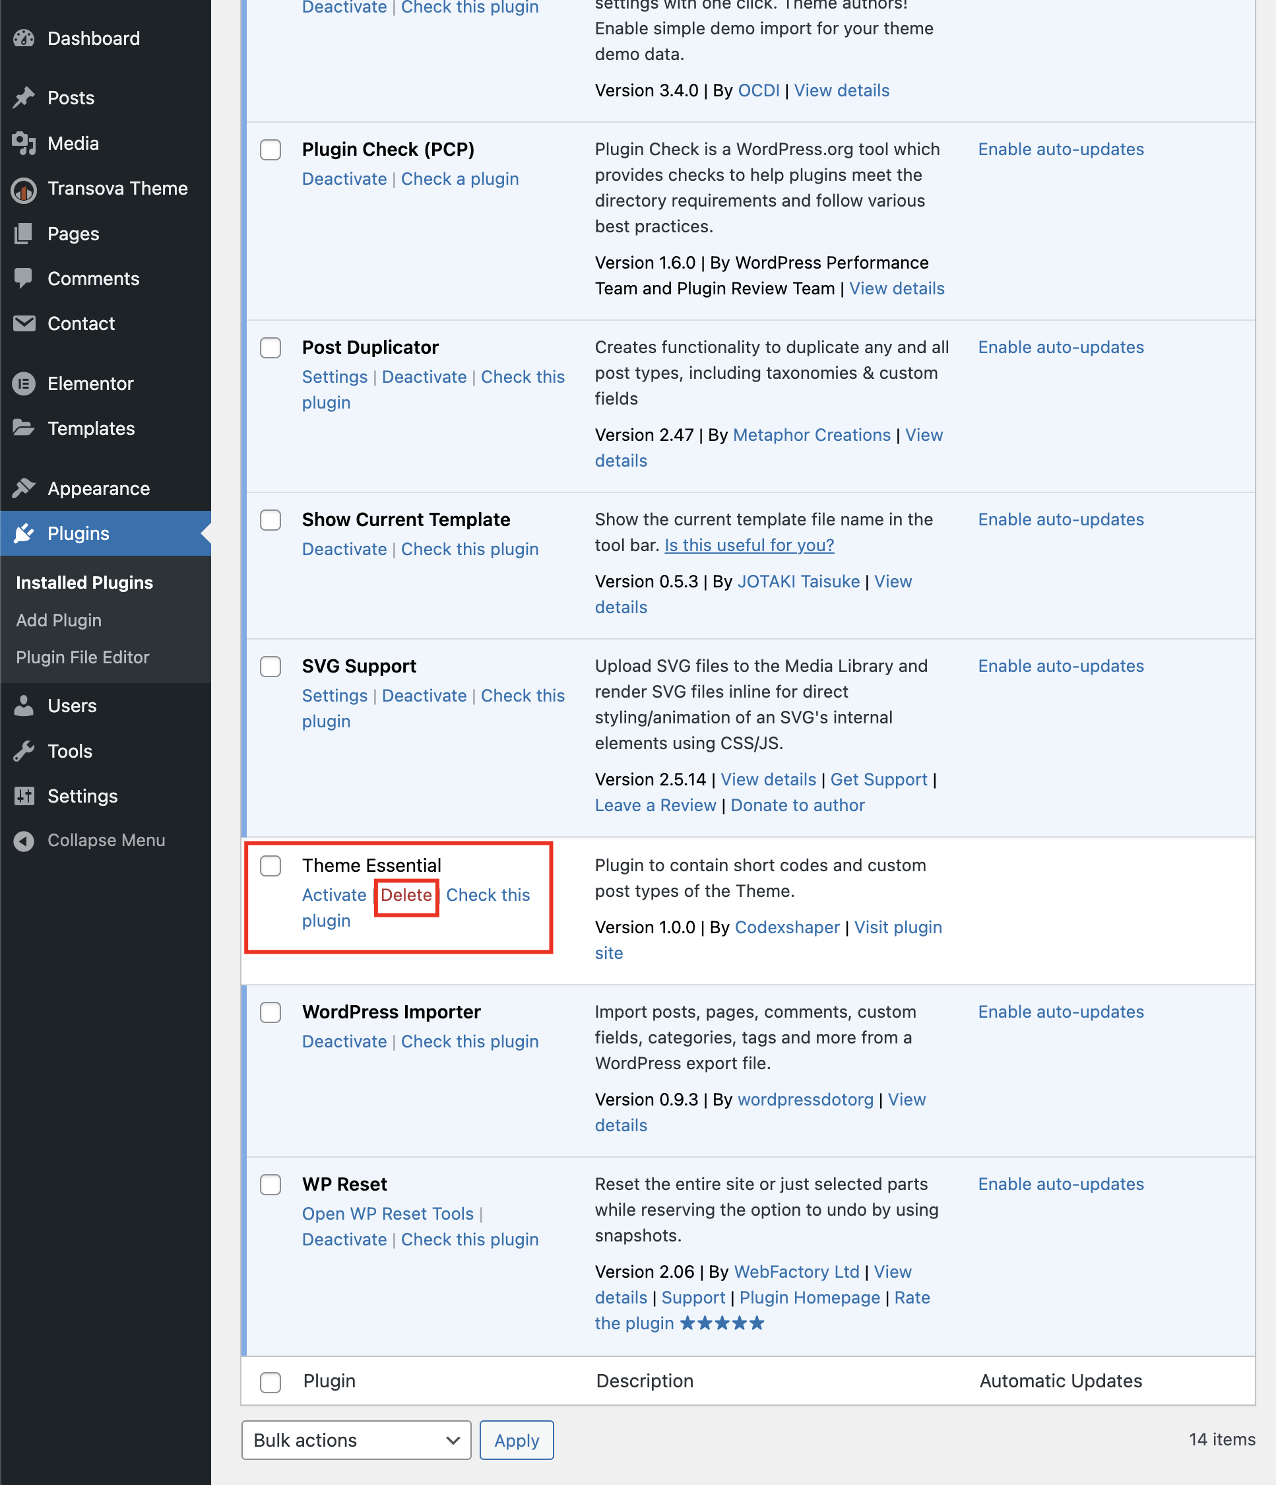1276x1485 pixels.
Task: Delete the Theme Essential plugin
Action: click(x=406, y=895)
